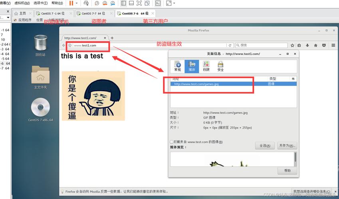
Task: Click the stretch guest display icon
Action: tap(169, 3)
